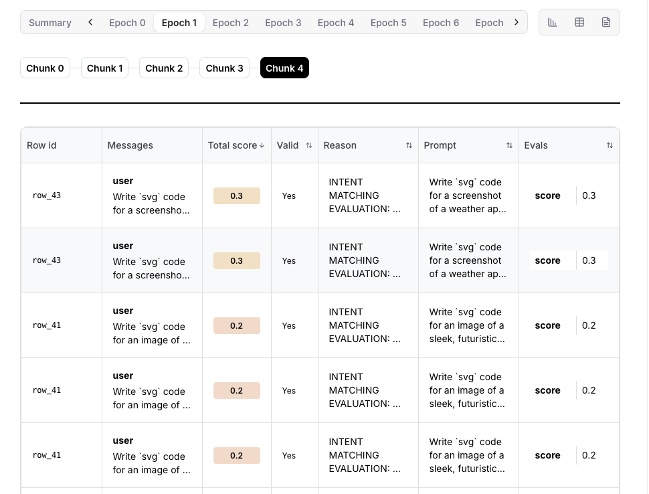The width and height of the screenshot is (649, 494).
Task: Toggle sort order on the Reason column
Action: pos(409,145)
